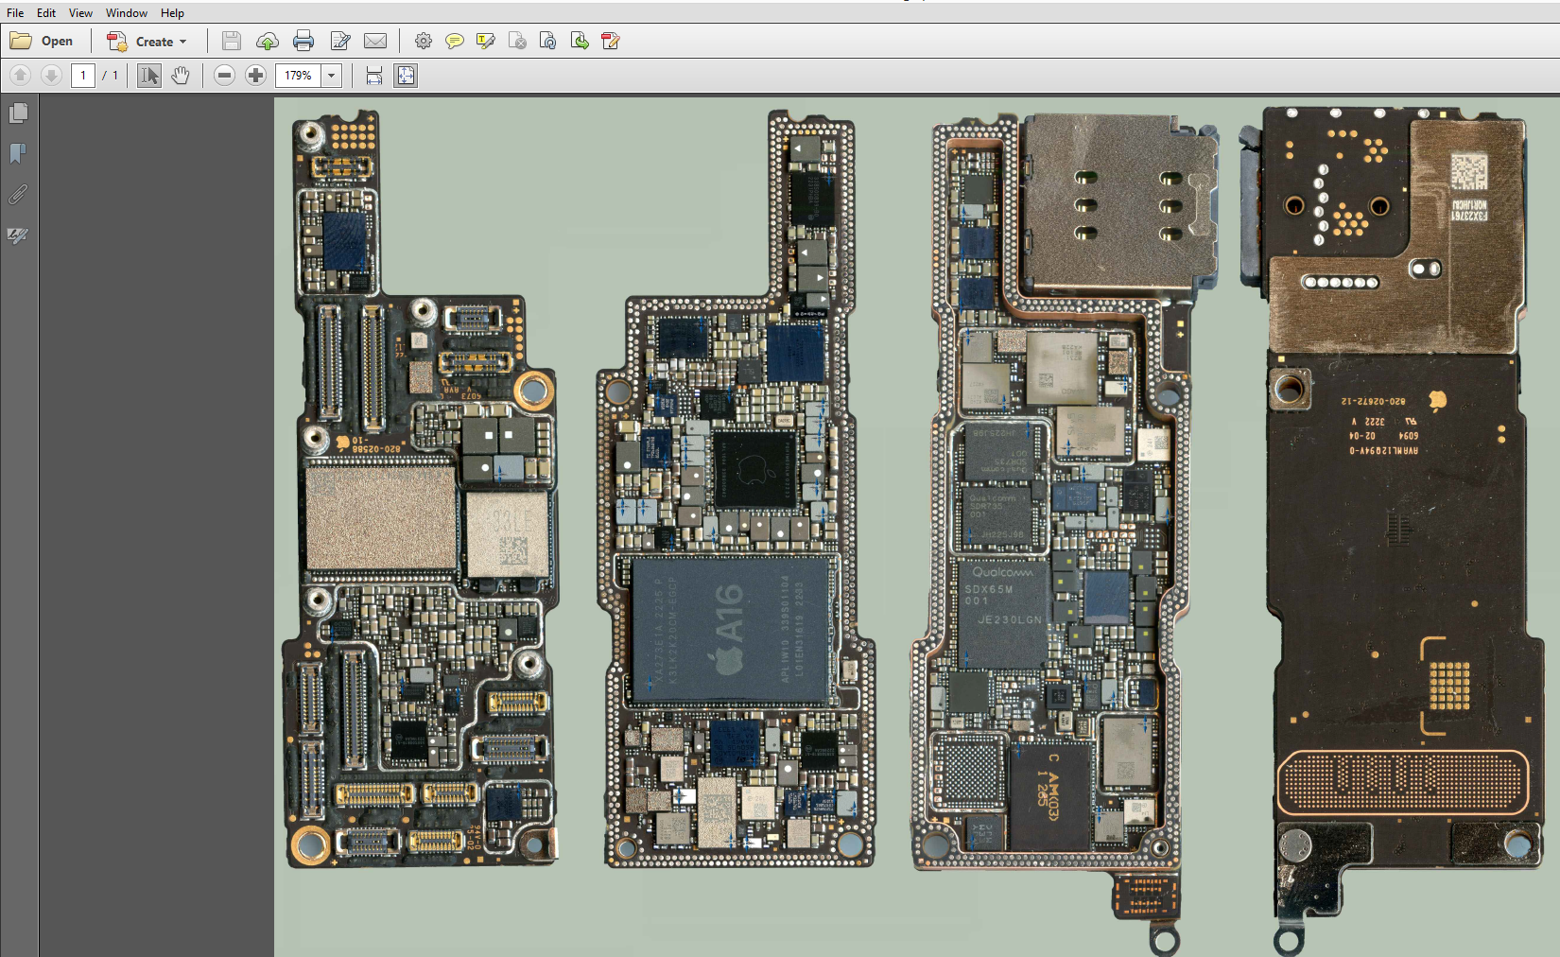Add a sticky note comment
This screenshot has width=1560, height=957.
coord(455,41)
